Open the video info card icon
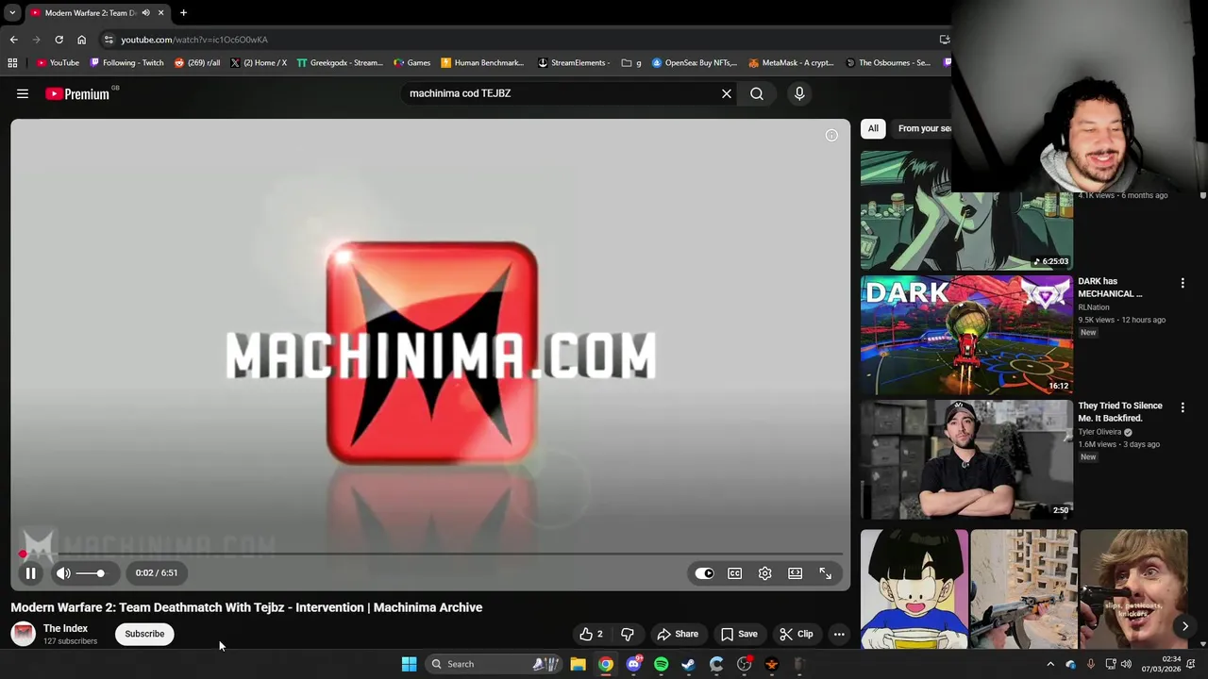Viewport: 1208px width, 679px height. (831, 135)
